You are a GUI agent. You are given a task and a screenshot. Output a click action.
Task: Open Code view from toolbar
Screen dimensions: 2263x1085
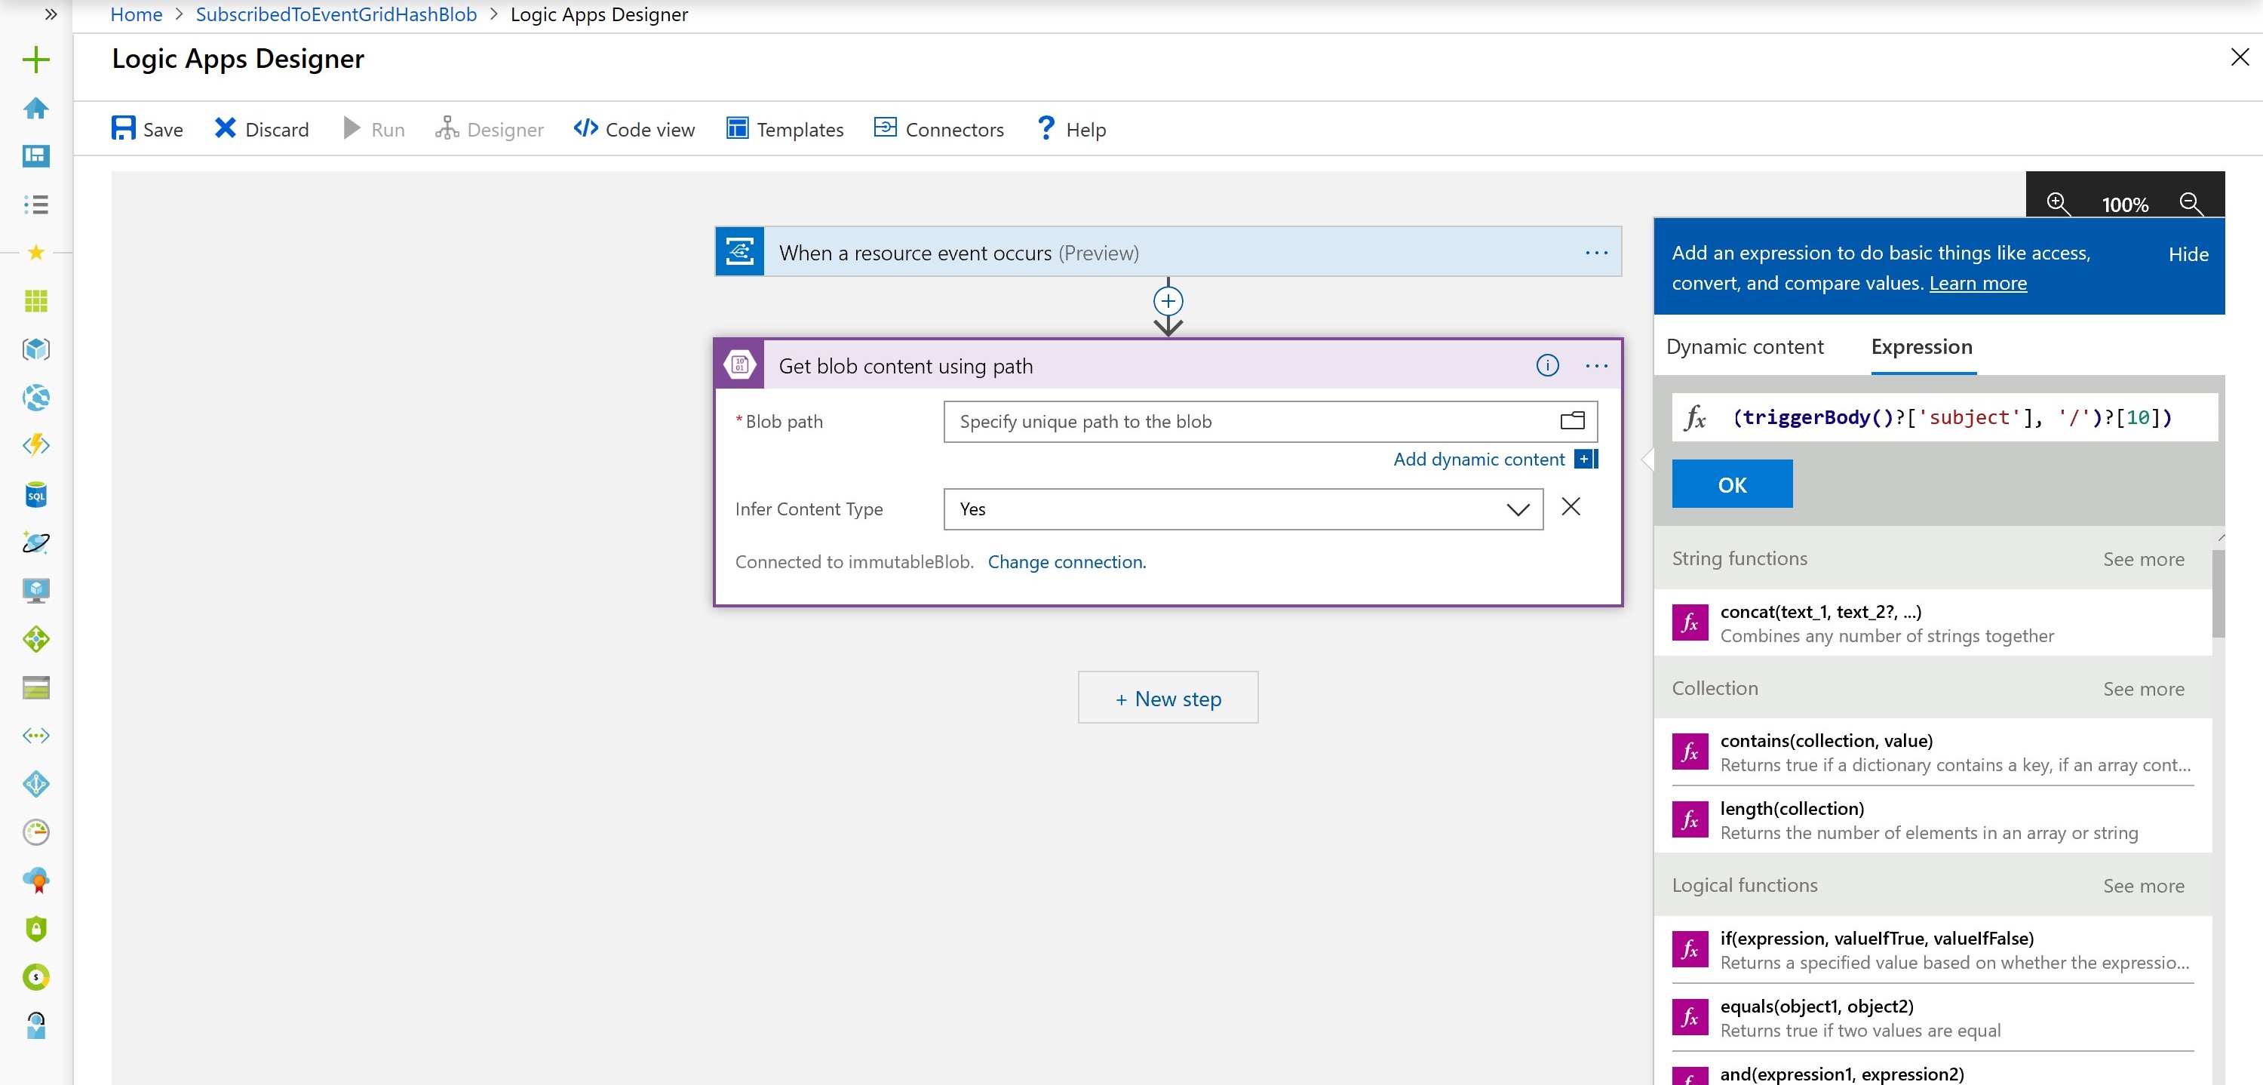(634, 129)
